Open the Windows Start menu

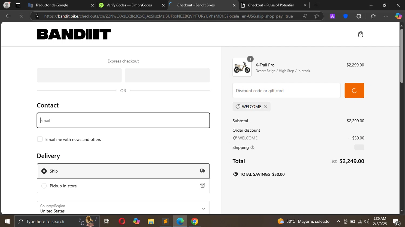tap(7, 221)
